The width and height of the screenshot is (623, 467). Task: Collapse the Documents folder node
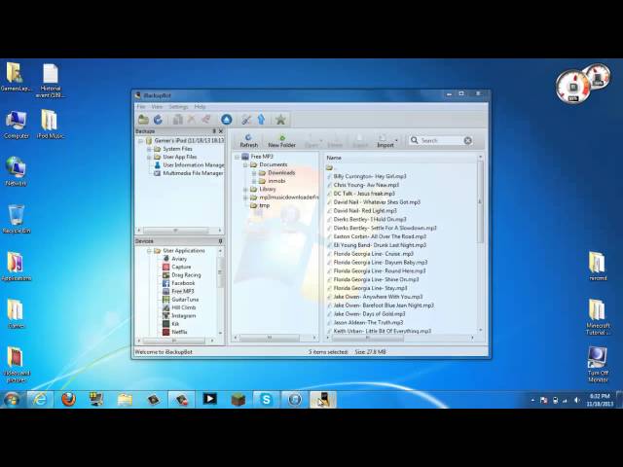click(x=245, y=164)
